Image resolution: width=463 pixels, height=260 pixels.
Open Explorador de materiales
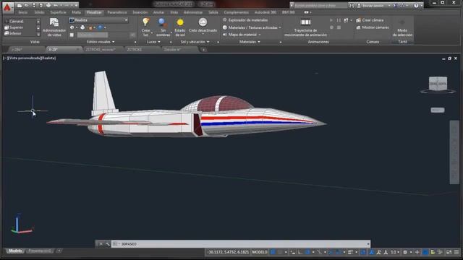[x=245, y=20]
